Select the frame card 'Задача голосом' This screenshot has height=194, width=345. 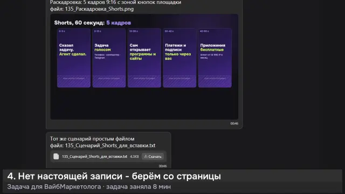[x=109, y=58]
